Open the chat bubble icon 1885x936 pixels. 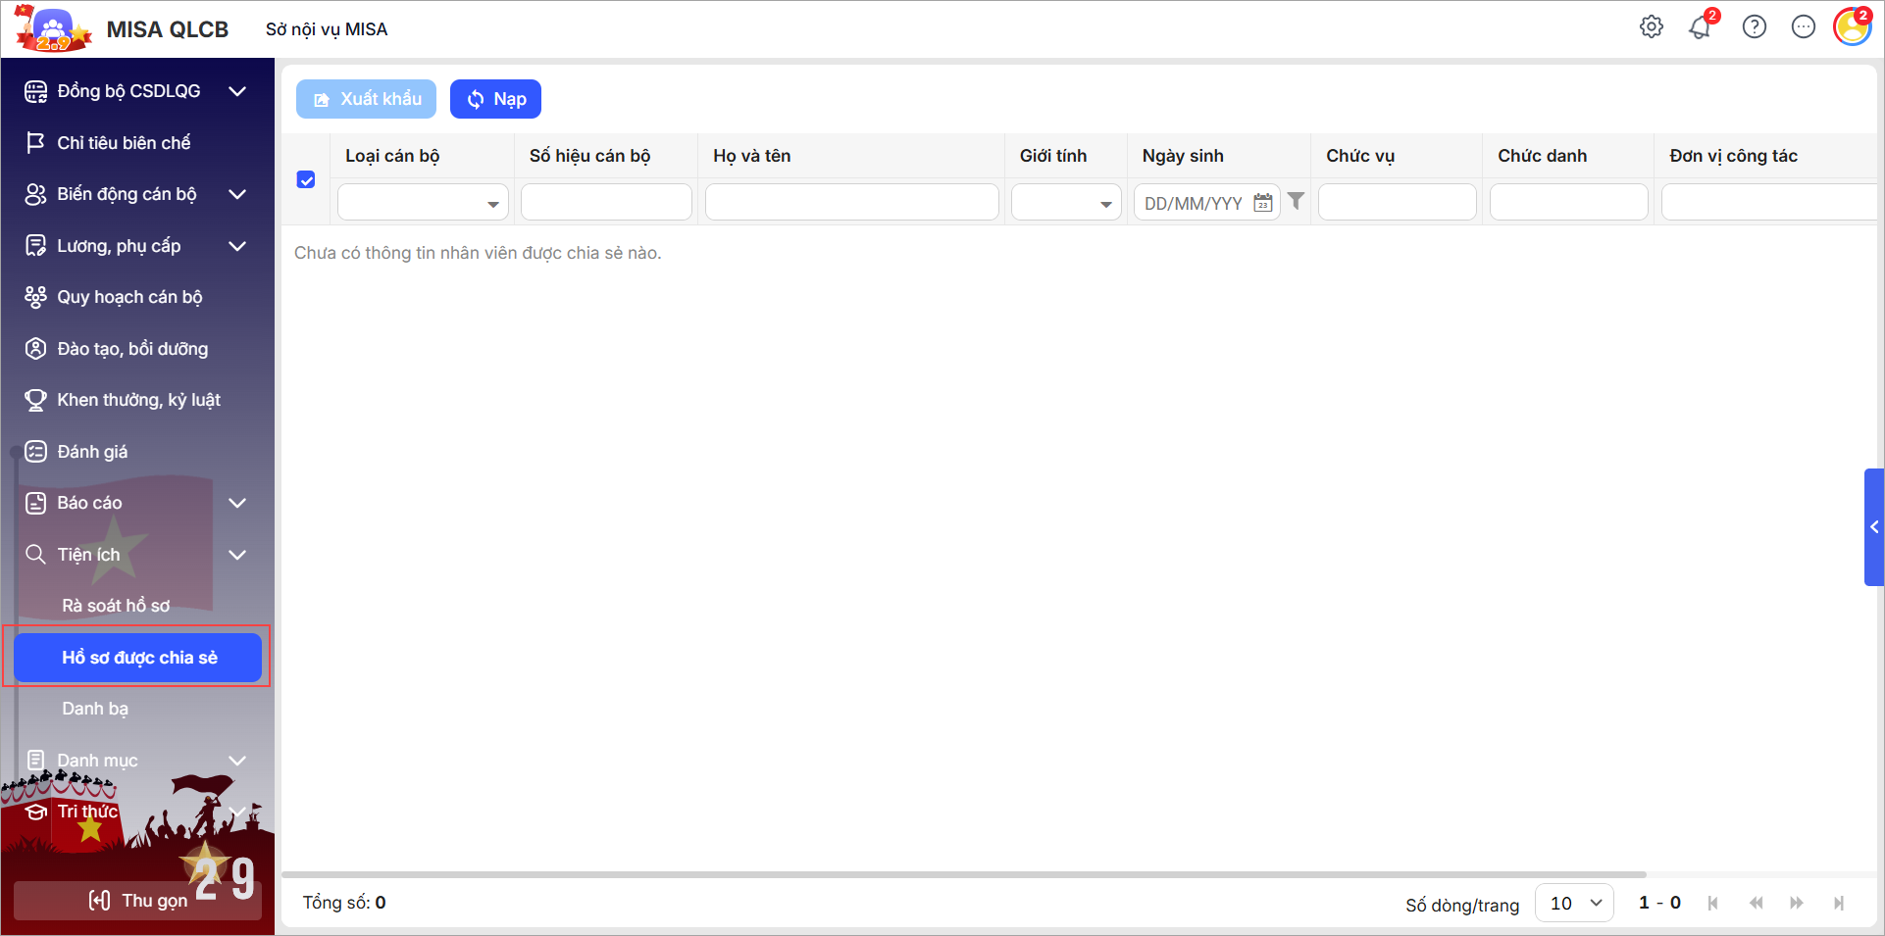click(x=1803, y=27)
